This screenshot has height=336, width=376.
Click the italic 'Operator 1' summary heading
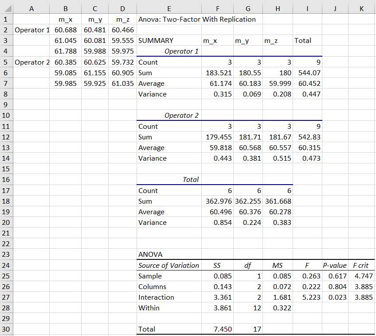181,51
